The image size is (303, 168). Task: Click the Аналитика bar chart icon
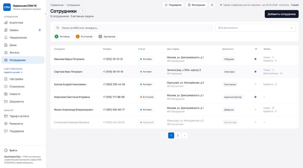tap(6, 23)
